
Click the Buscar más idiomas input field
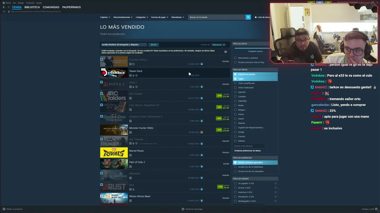249,146
